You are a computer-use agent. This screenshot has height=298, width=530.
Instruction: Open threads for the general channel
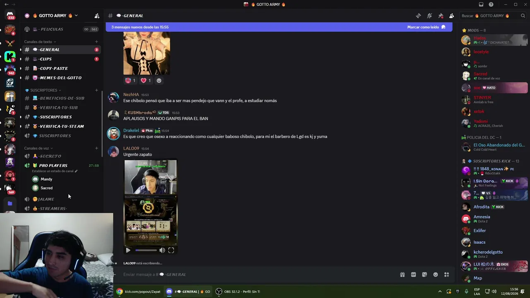tap(418, 16)
